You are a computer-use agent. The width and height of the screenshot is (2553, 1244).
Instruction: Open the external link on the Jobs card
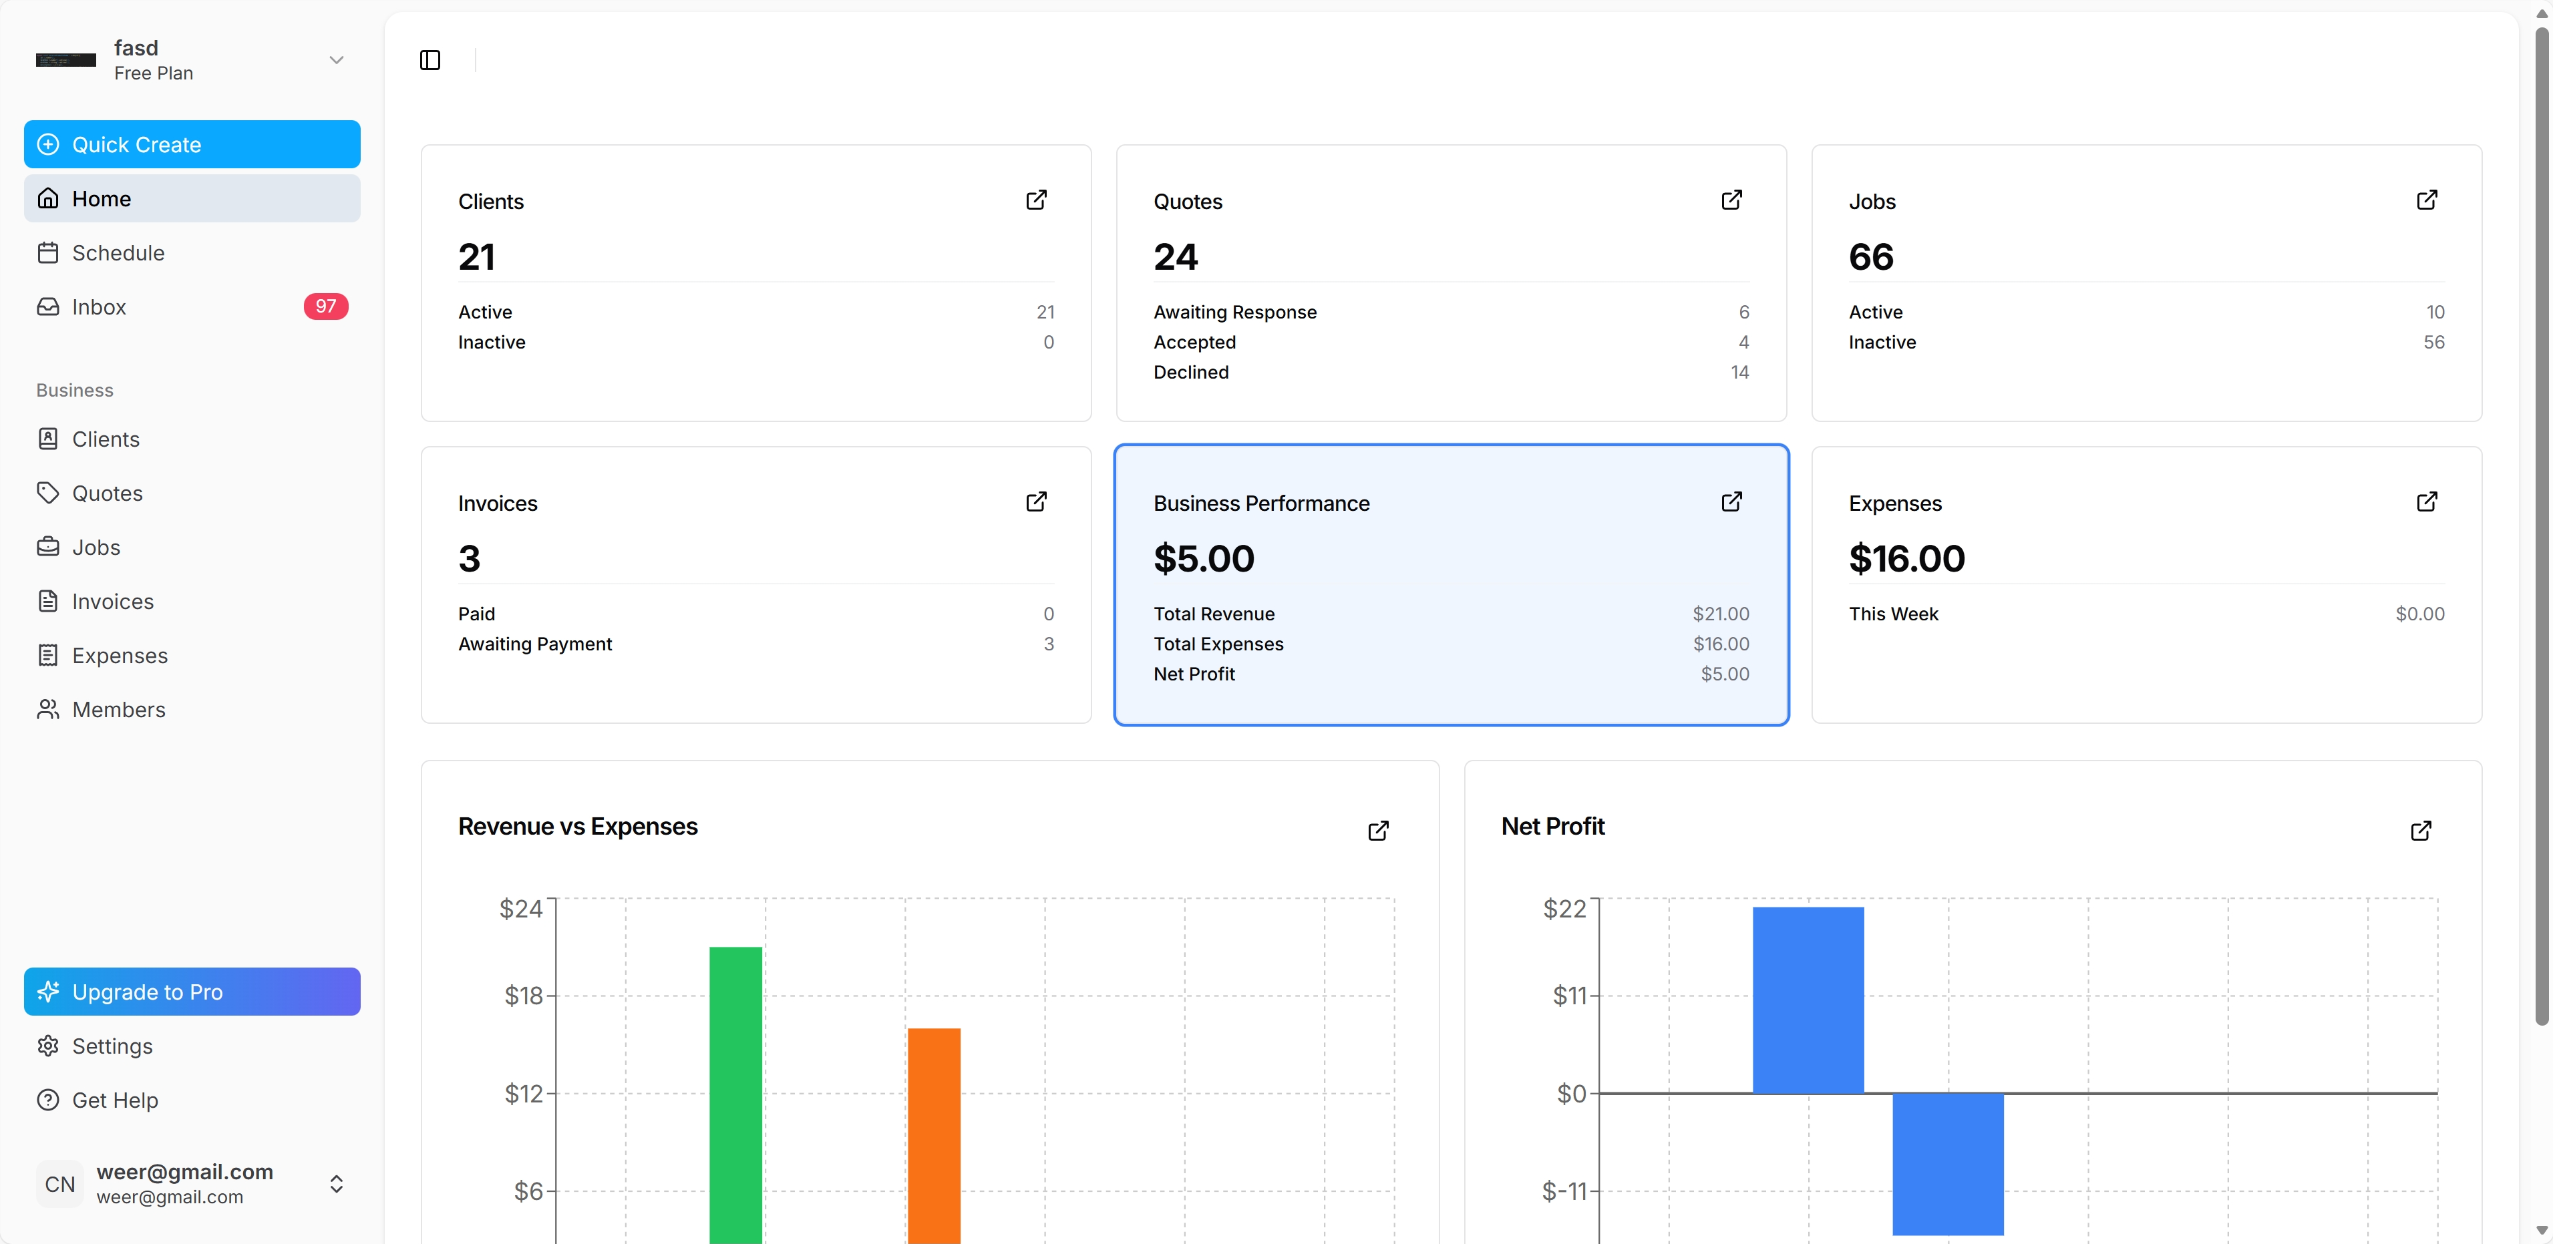[2427, 199]
